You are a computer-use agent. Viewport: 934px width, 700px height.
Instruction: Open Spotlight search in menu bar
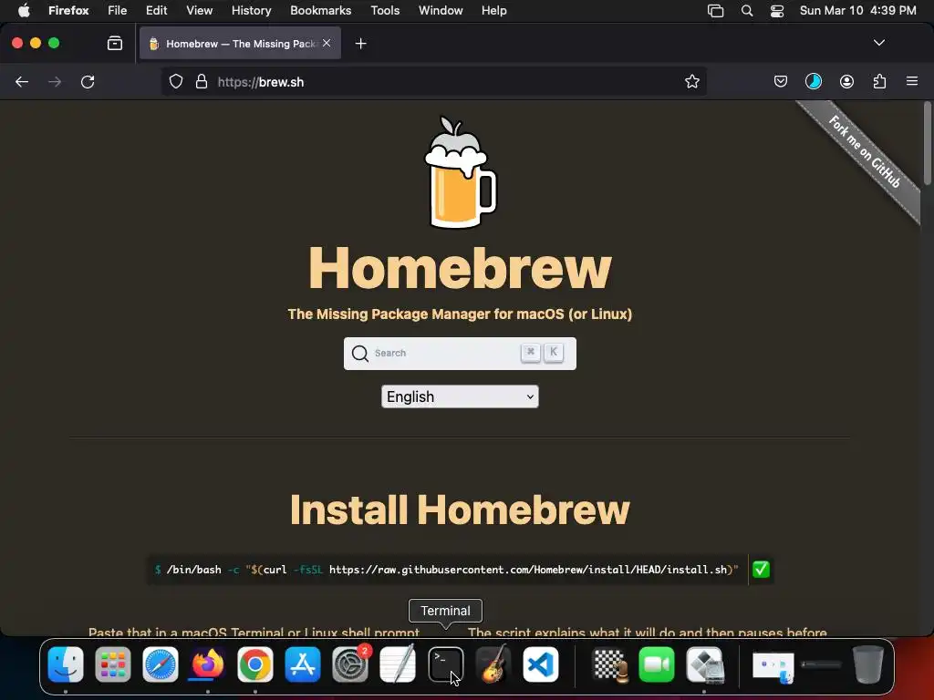746,11
